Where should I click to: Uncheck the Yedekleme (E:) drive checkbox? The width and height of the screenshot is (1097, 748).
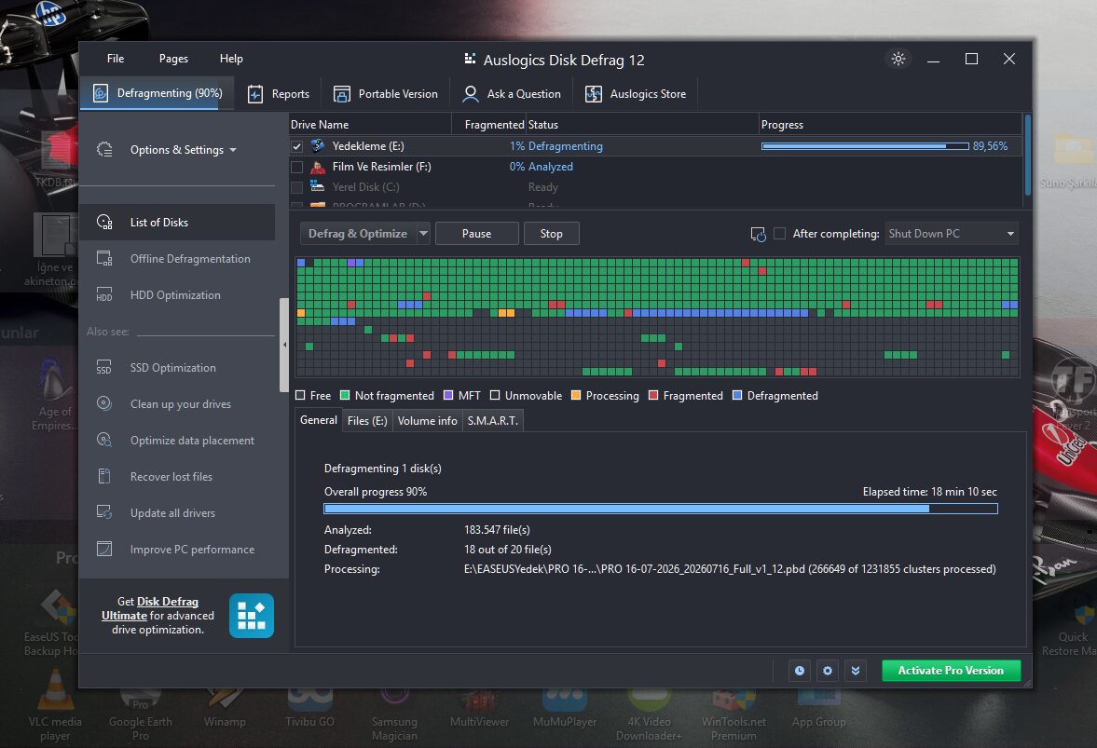[296, 146]
